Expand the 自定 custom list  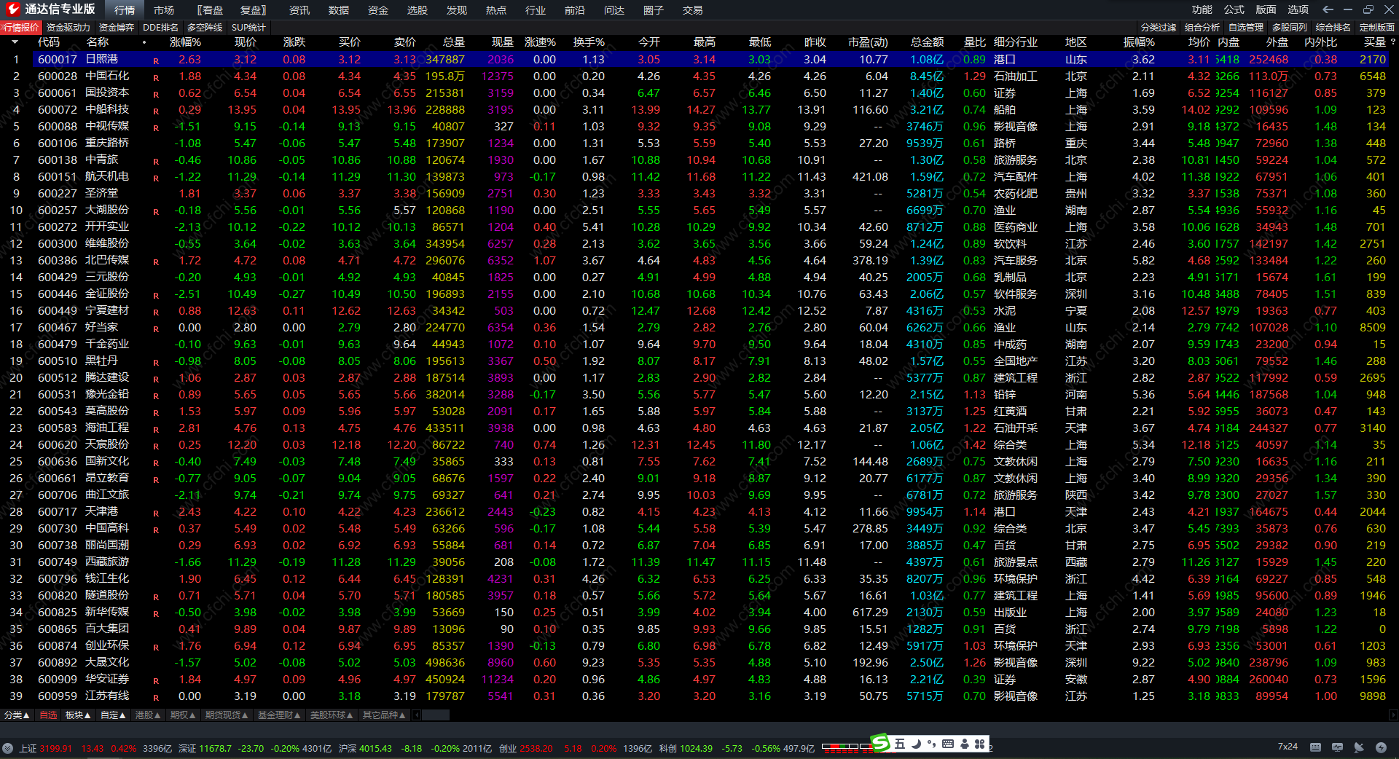pos(113,715)
